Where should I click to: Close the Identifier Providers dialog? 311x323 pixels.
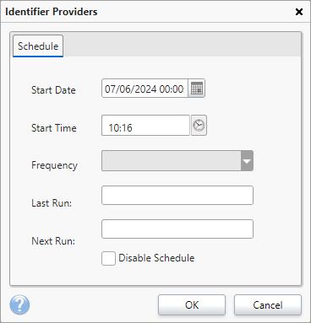[x=299, y=12]
